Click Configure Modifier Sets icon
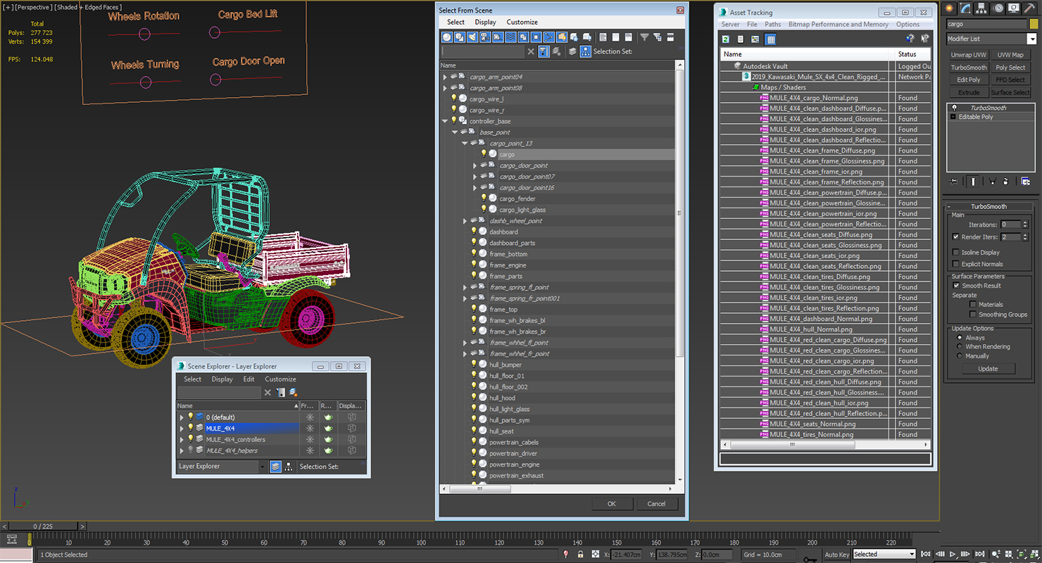The image size is (1042, 563). click(x=1026, y=181)
